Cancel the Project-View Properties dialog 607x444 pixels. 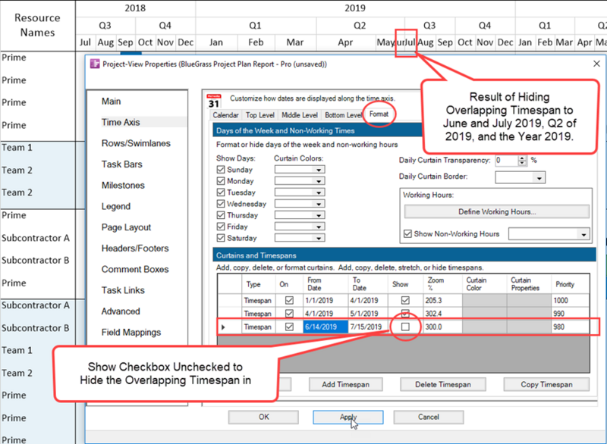click(x=429, y=417)
